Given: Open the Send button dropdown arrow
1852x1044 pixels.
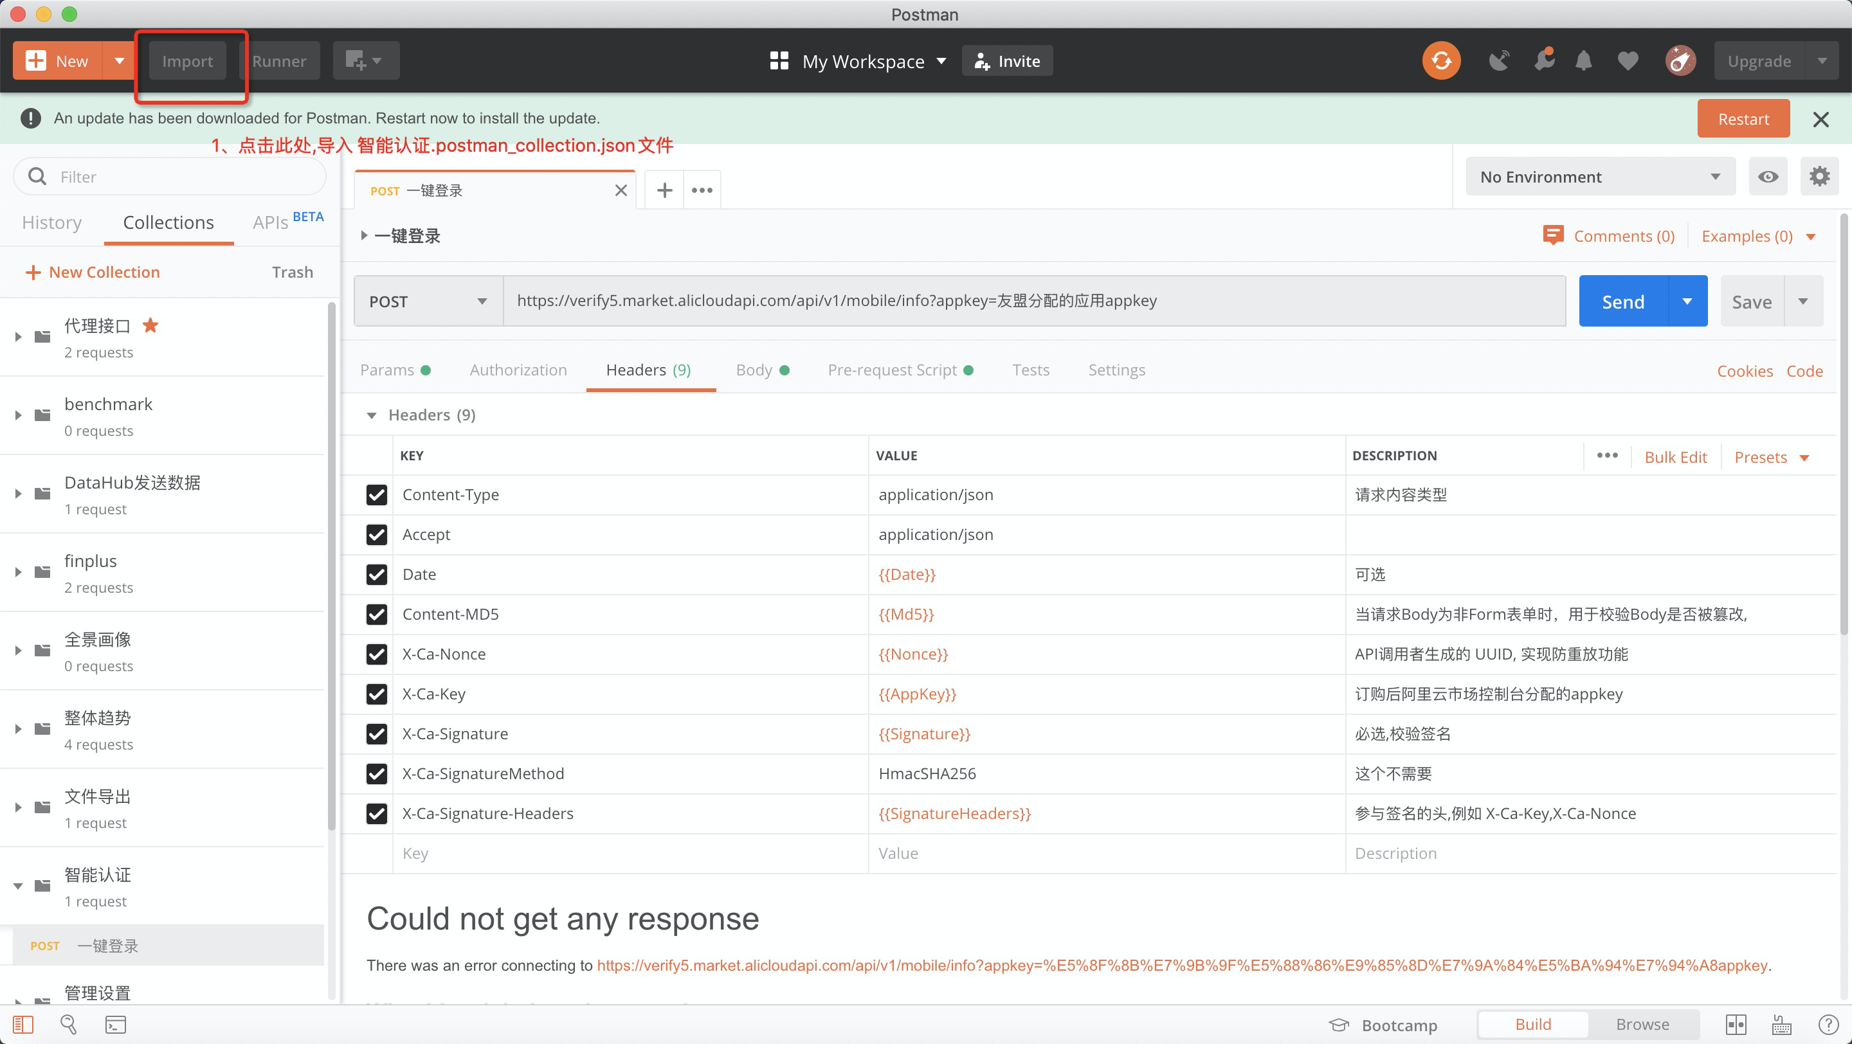Looking at the screenshot, I should (1687, 301).
